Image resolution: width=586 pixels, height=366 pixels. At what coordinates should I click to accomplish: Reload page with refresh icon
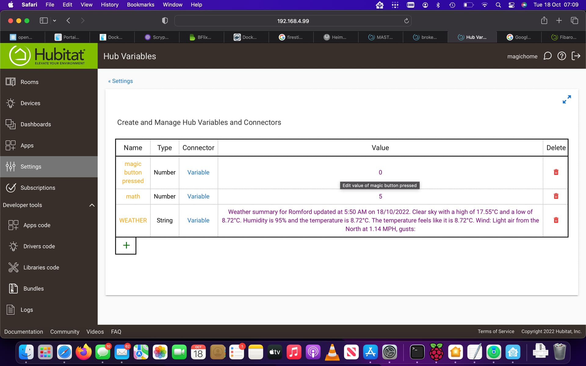click(406, 21)
